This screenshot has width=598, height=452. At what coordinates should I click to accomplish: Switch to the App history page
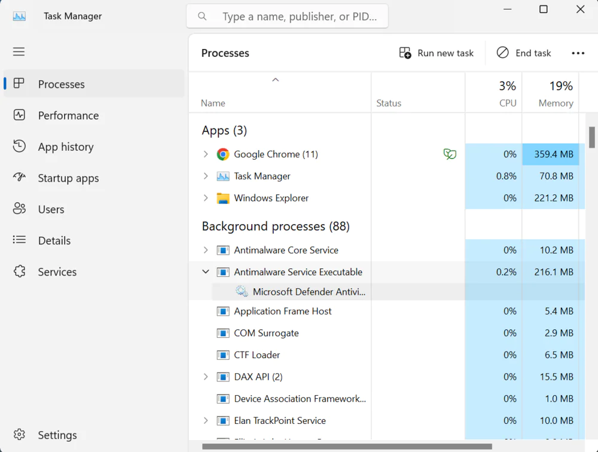(94, 146)
